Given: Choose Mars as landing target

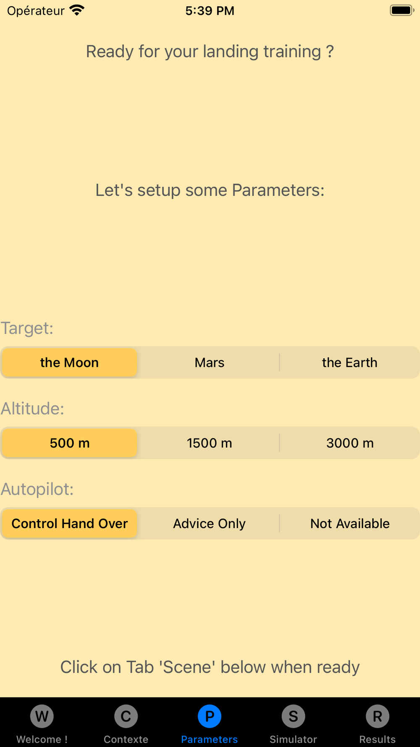Looking at the screenshot, I should [210, 363].
